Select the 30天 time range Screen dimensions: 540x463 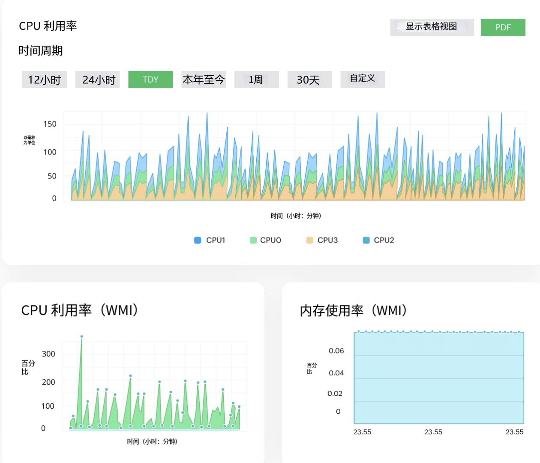(x=309, y=80)
